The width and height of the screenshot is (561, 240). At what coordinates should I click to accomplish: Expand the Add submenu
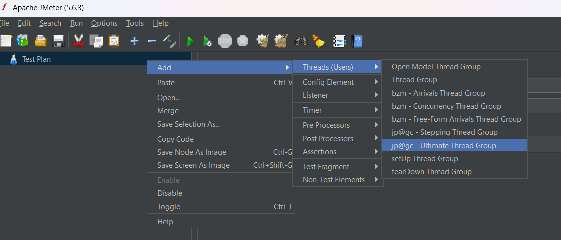220,67
